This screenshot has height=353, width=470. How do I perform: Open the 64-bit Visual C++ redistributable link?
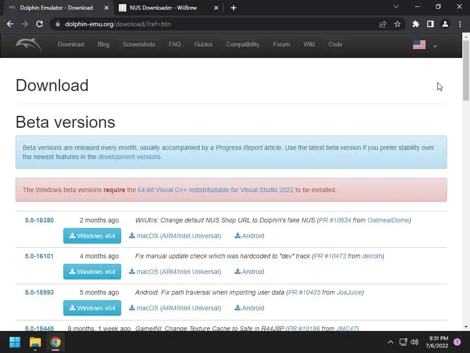point(216,190)
